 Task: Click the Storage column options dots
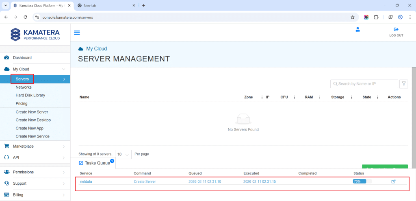tap(352, 97)
